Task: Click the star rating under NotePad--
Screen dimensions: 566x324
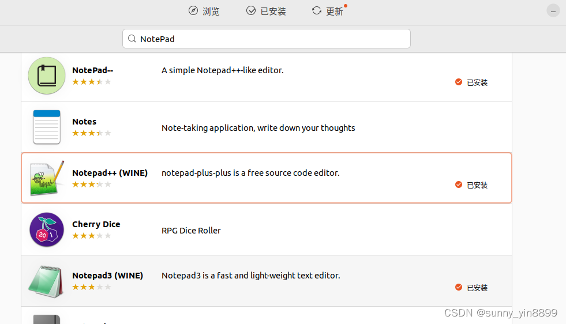Action: 92,82
